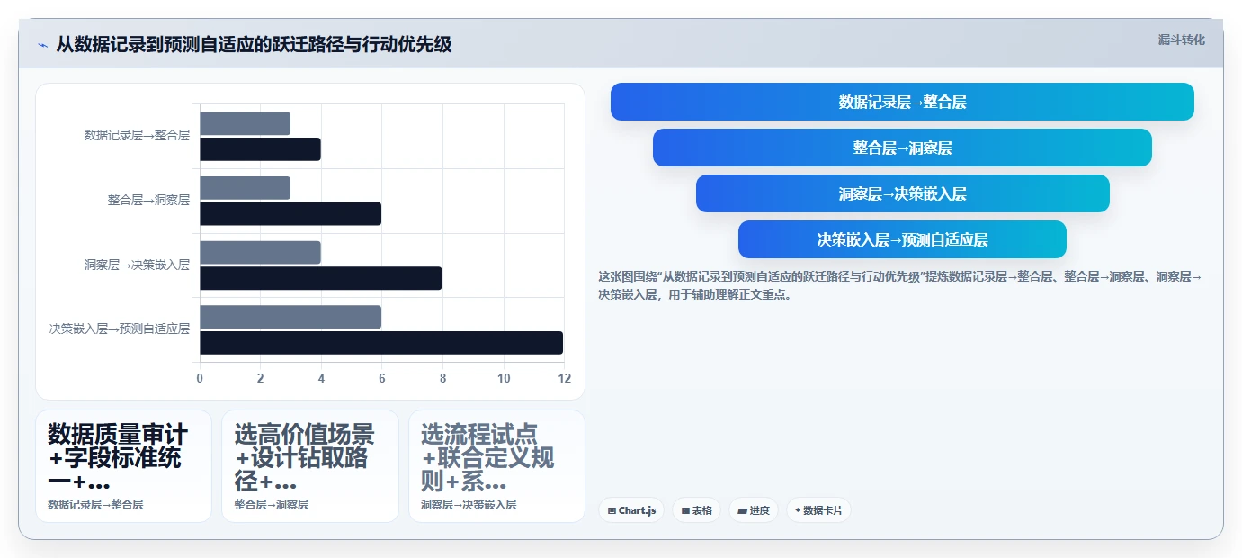
Task: Select funnel stage 决策嵌入层→预测自适应层
Action: coord(902,239)
